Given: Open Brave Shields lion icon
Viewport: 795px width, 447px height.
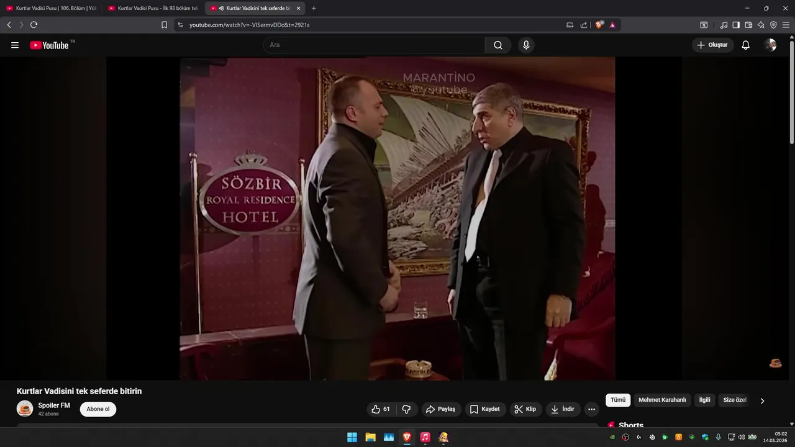Looking at the screenshot, I should [x=599, y=25].
